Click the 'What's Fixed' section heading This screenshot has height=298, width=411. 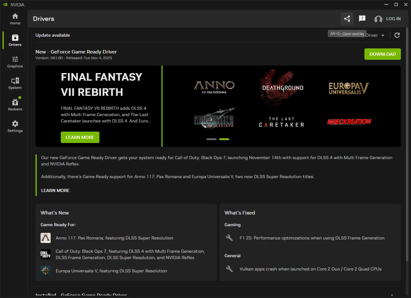[x=240, y=213]
